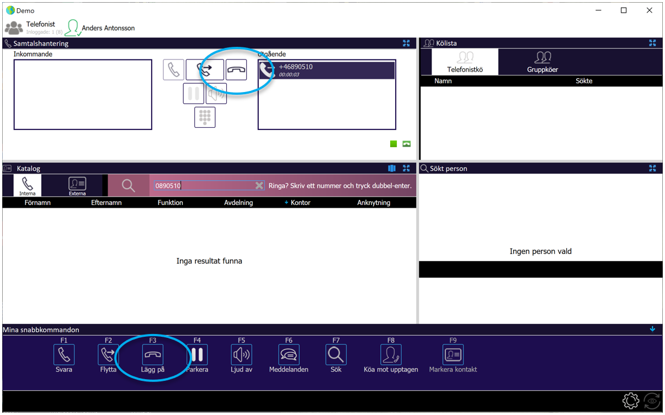Image resolution: width=665 pixels, height=415 pixels.
Task: Maximize the Kölista panel
Action: (652, 43)
